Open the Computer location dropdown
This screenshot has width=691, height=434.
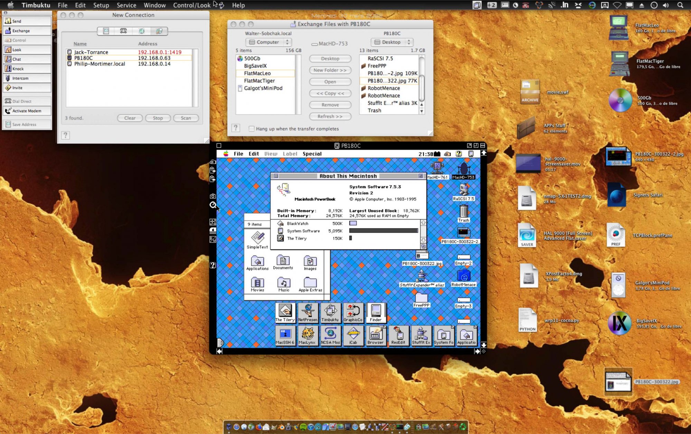[268, 42]
